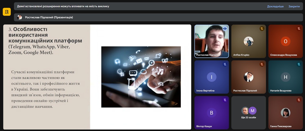Click the presenter avatar in presentation bar

(20, 17)
